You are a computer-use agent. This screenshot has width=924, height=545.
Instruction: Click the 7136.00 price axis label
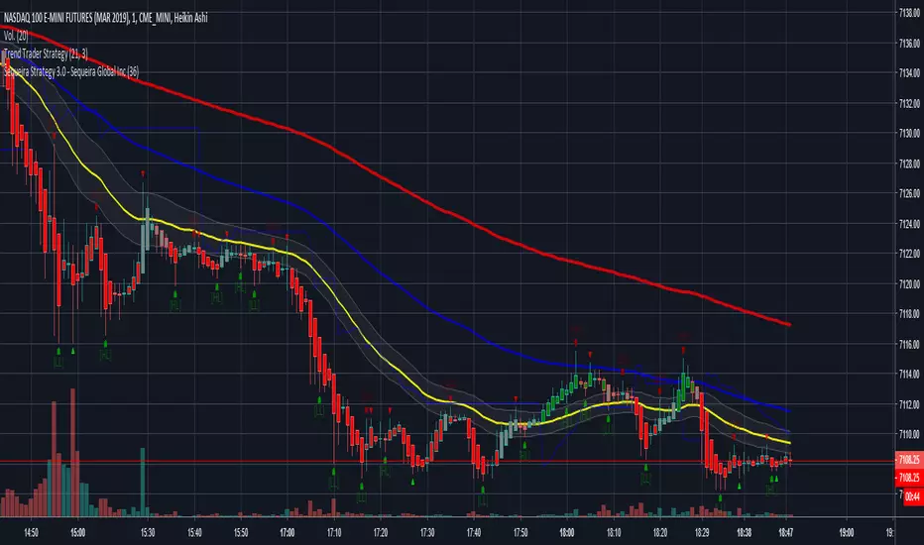coord(909,43)
